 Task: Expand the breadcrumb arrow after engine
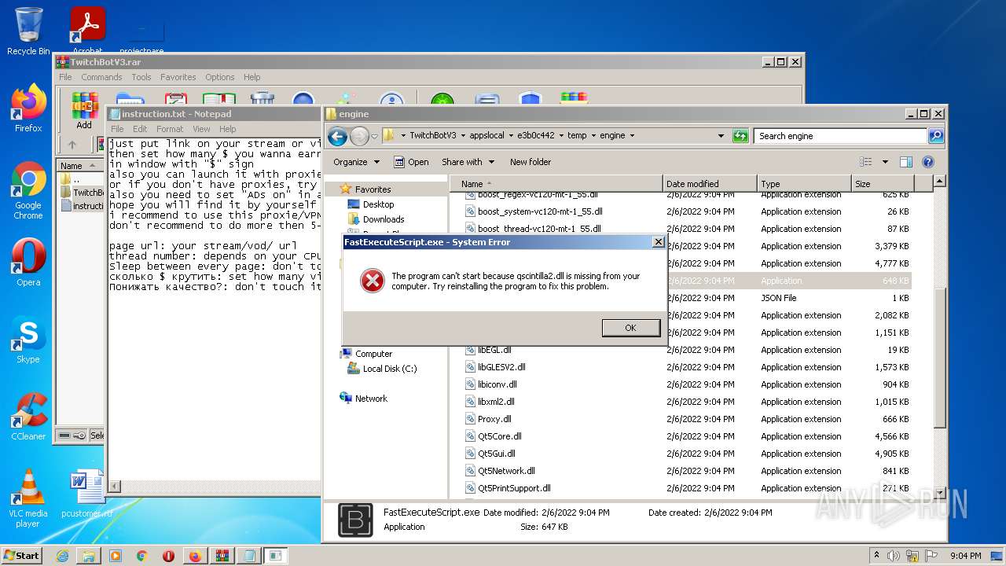(x=632, y=135)
